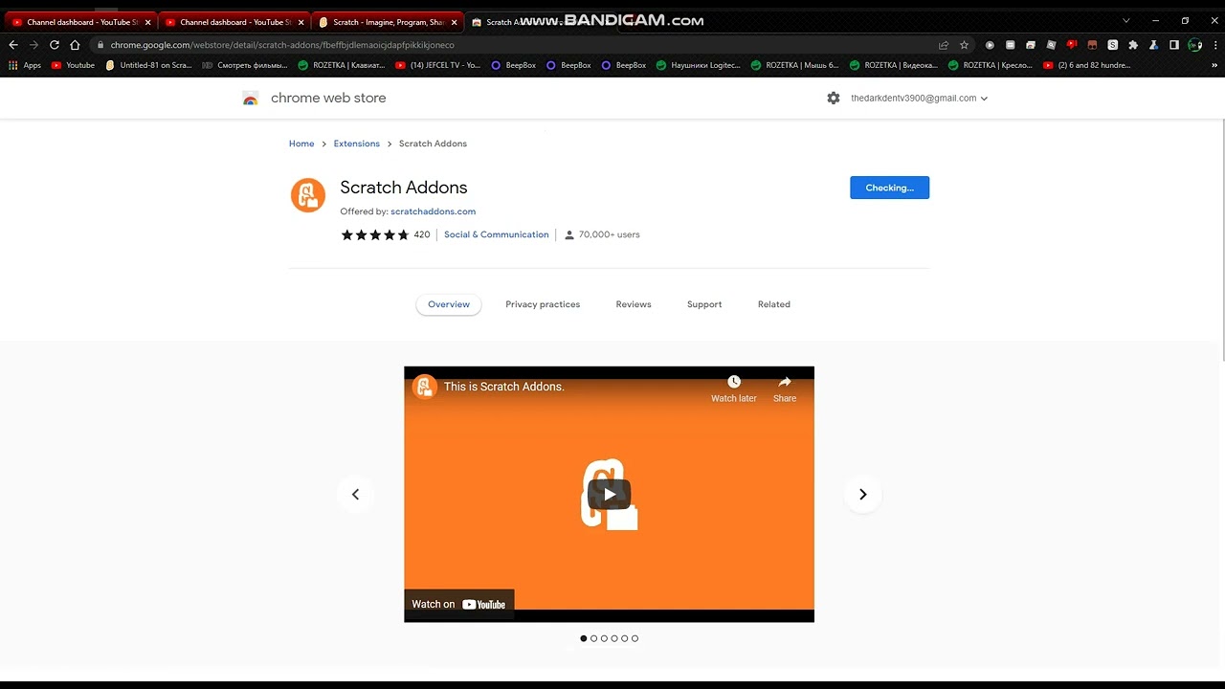Open the 420 ratings count

(422, 234)
